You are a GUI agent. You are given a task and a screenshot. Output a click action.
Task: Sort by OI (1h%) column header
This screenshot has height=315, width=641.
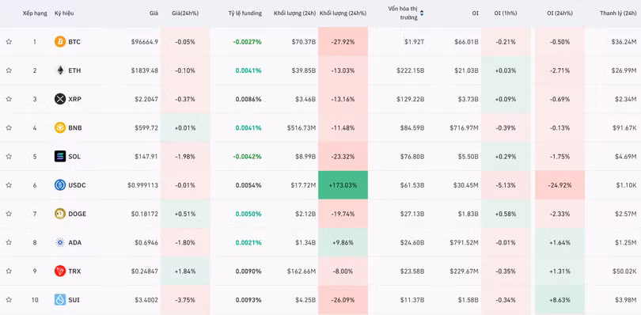[506, 13]
